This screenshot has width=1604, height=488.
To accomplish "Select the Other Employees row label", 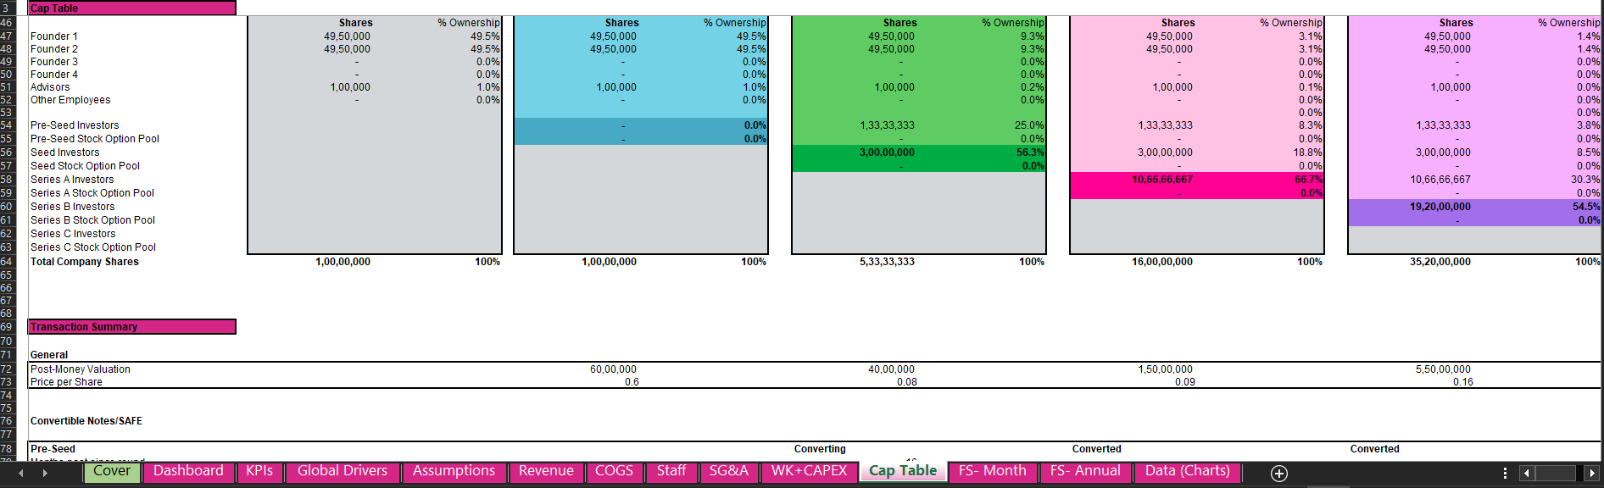I will (x=70, y=100).
